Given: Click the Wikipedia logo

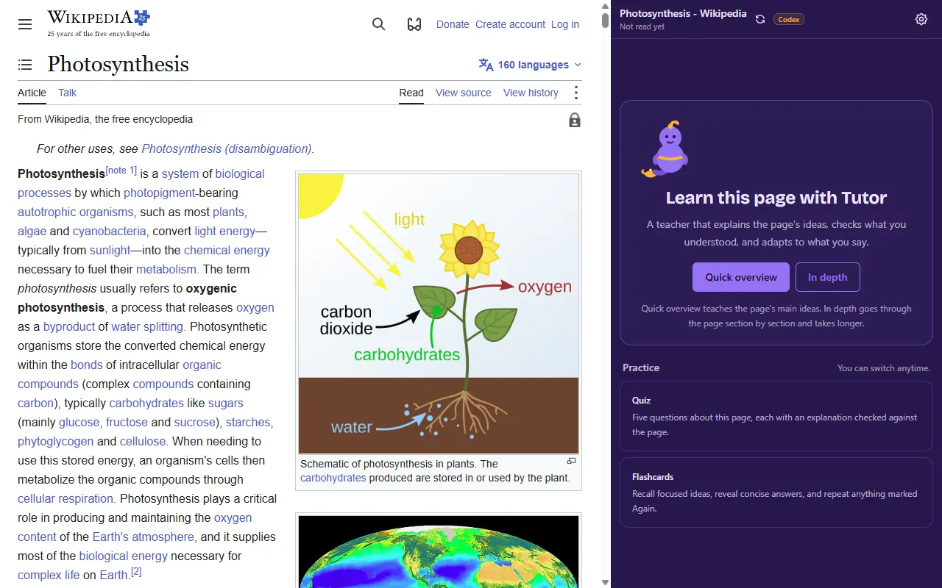Looking at the screenshot, I should coord(99,24).
